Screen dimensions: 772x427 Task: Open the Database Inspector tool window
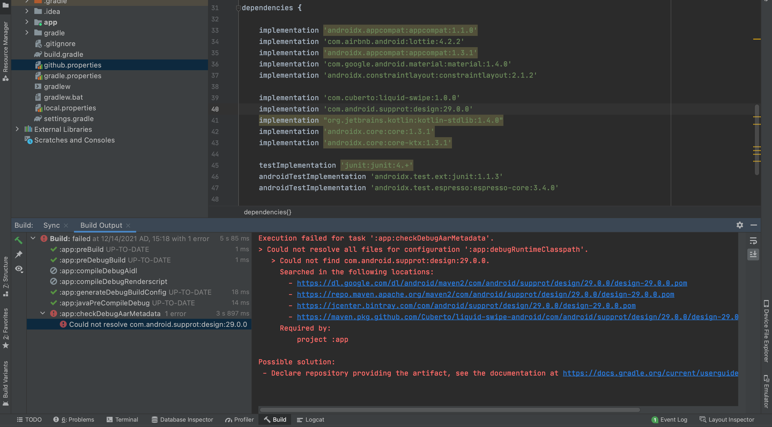182,419
